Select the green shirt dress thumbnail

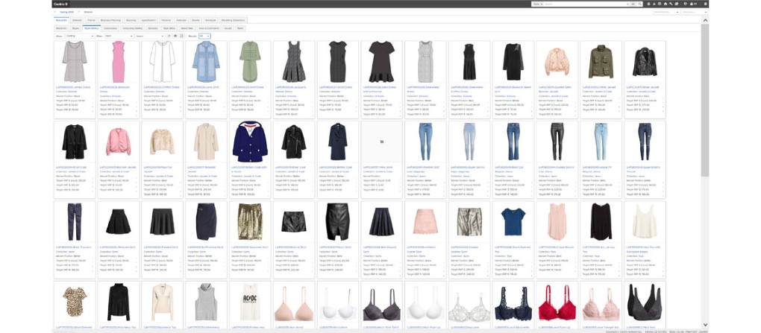click(250, 62)
